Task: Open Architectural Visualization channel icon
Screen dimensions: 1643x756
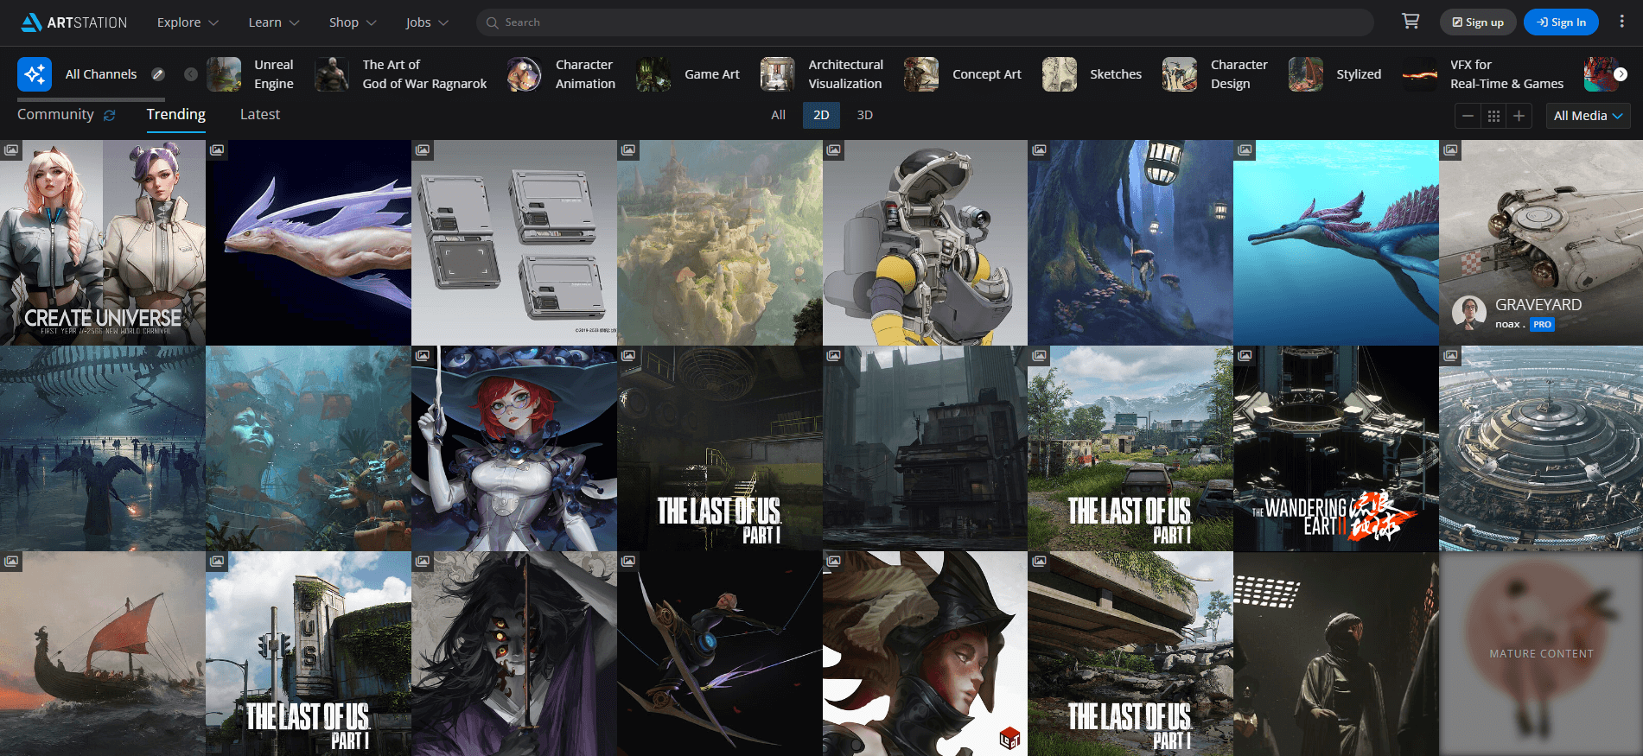Action: point(777,74)
